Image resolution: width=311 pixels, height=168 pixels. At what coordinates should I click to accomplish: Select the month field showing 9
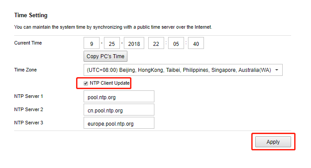pyautogui.click(x=92, y=43)
